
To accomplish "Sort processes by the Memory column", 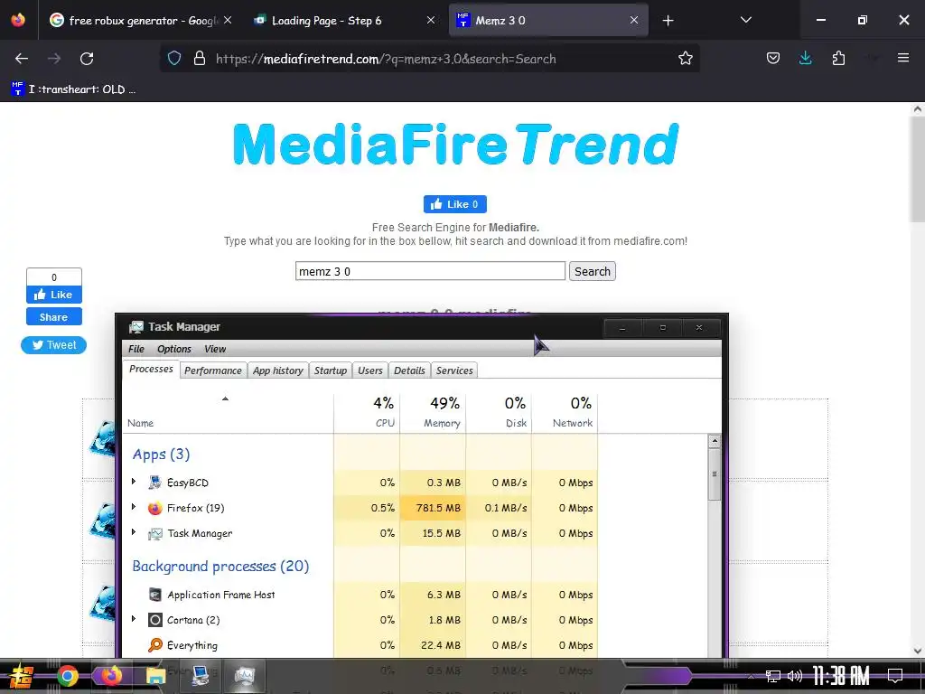I will pos(433,413).
